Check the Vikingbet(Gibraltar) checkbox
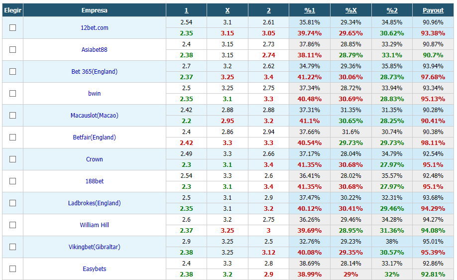The image size is (457, 280). pos(12,247)
